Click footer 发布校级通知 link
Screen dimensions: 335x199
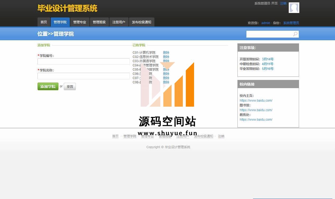coord(203,136)
